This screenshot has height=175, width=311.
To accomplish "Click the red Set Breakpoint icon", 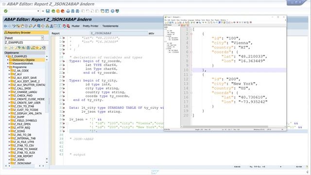I will tap(64, 26).
